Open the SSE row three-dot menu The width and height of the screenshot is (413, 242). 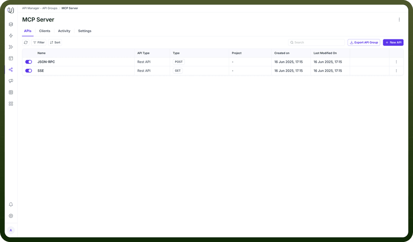point(396,71)
